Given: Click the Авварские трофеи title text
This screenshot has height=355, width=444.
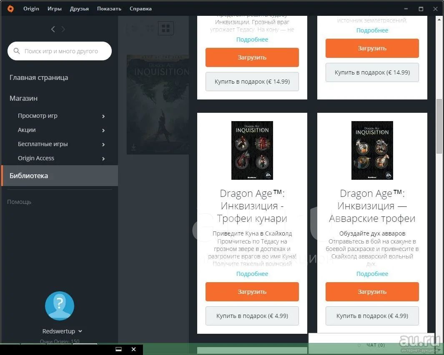Looking at the screenshot, I should pyautogui.click(x=372, y=206).
